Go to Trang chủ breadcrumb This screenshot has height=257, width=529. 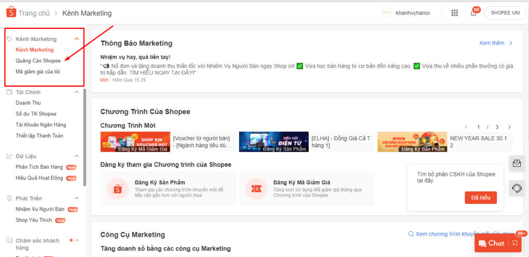coord(34,13)
